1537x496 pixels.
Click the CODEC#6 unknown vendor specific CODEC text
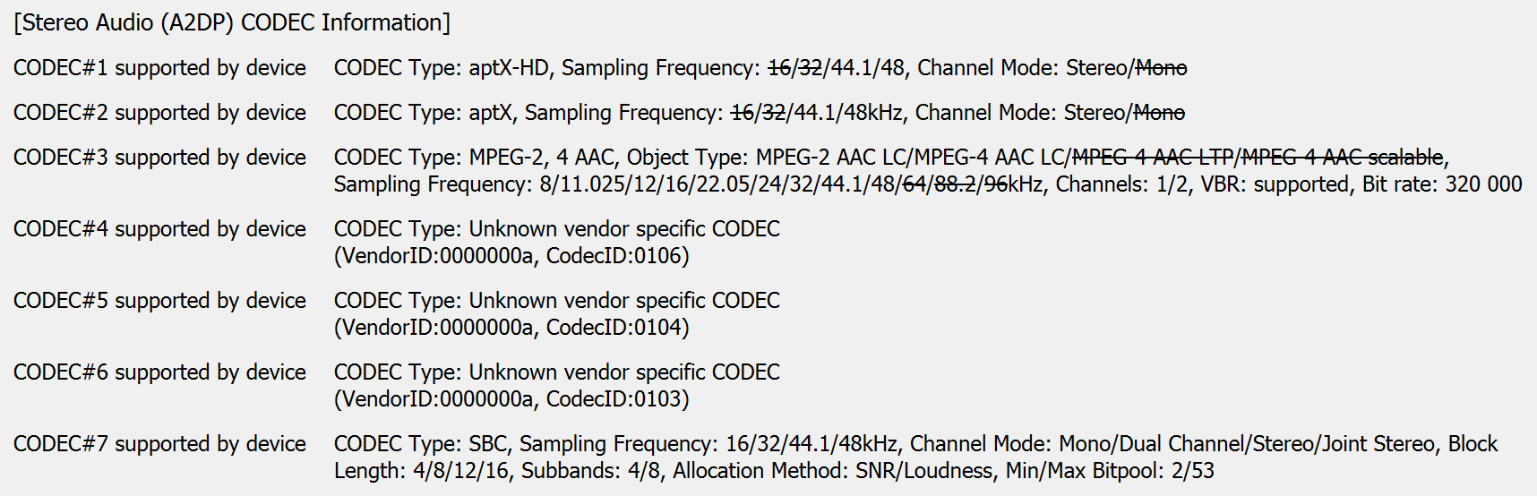pos(556,372)
